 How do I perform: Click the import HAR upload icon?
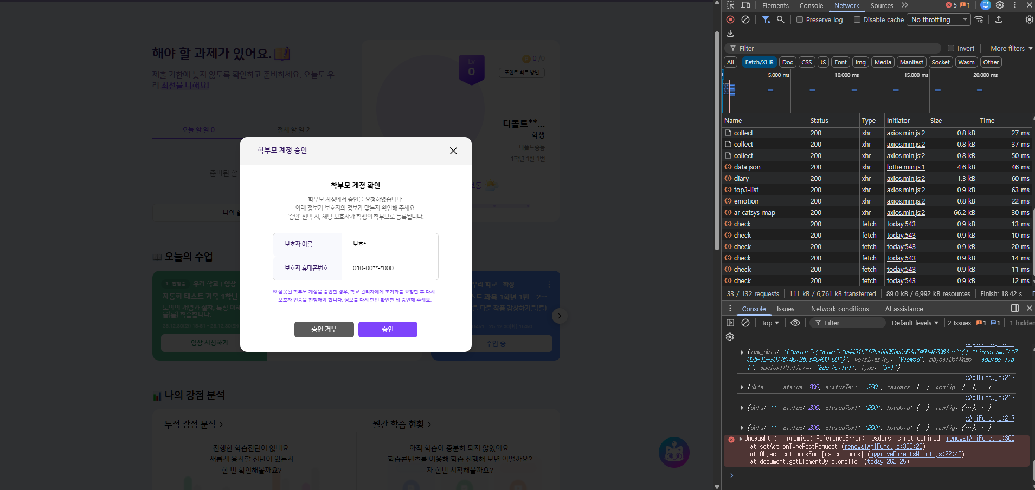(998, 19)
